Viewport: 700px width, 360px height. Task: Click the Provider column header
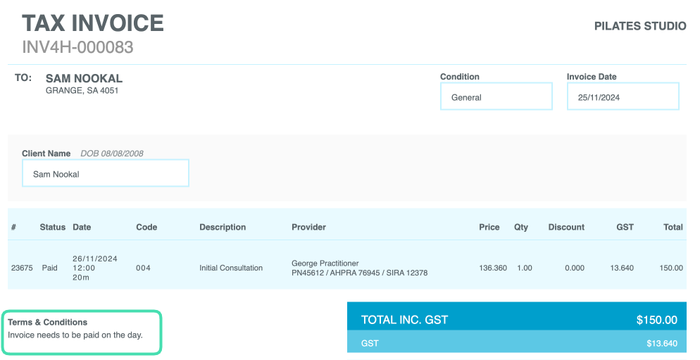(x=309, y=227)
